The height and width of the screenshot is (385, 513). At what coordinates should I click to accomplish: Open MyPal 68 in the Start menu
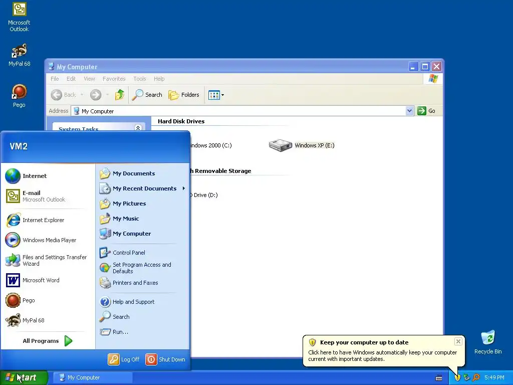(x=48, y=320)
